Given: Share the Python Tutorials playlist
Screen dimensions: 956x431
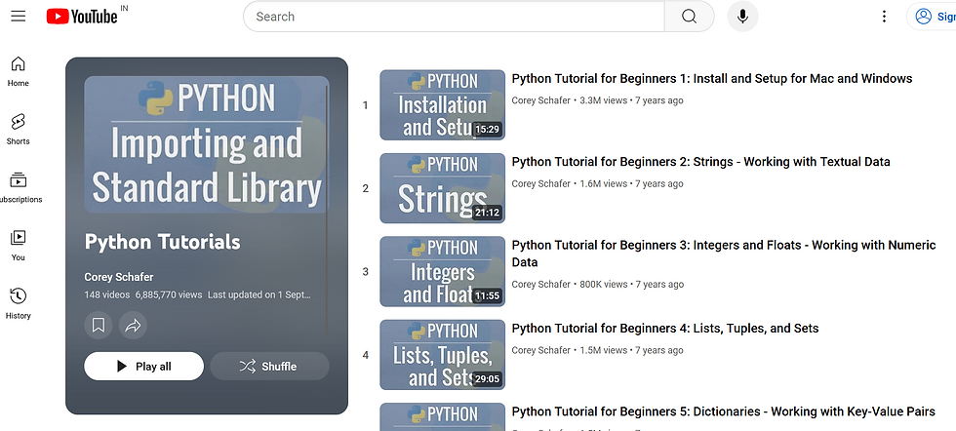Looking at the screenshot, I should coord(134,325).
